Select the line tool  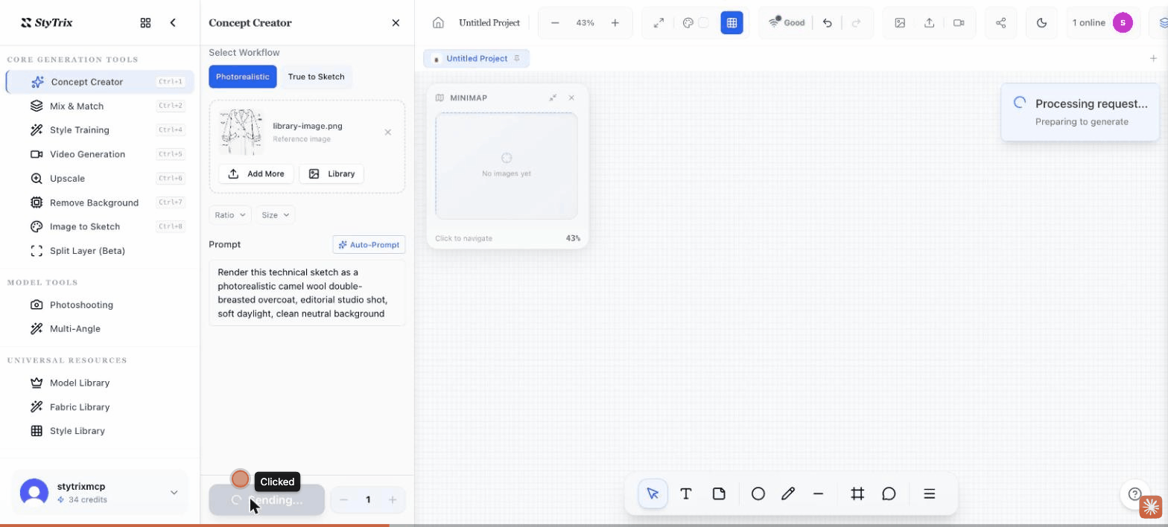pyautogui.click(x=818, y=494)
